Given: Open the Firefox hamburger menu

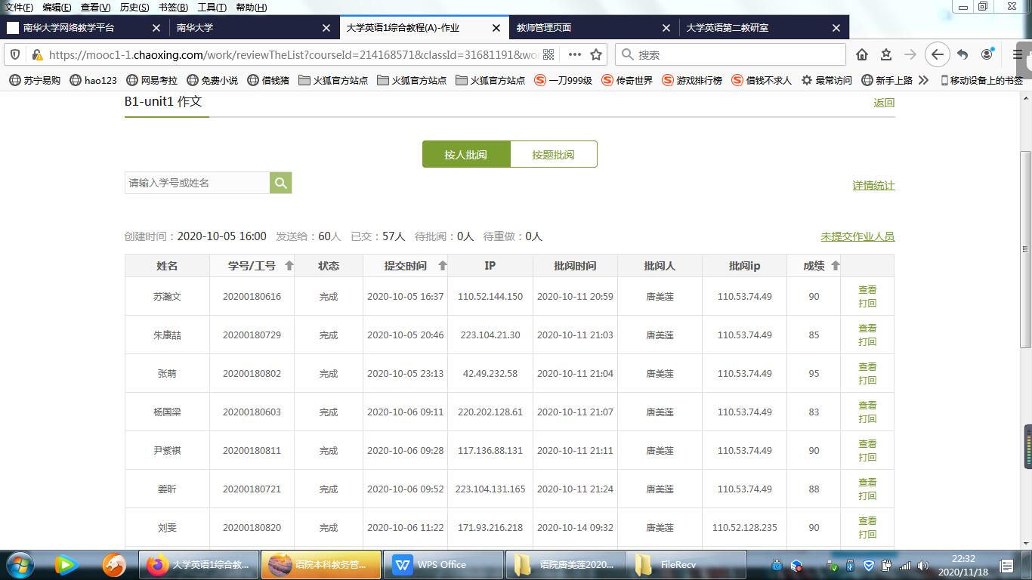Looking at the screenshot, I should click(1018, 54).
